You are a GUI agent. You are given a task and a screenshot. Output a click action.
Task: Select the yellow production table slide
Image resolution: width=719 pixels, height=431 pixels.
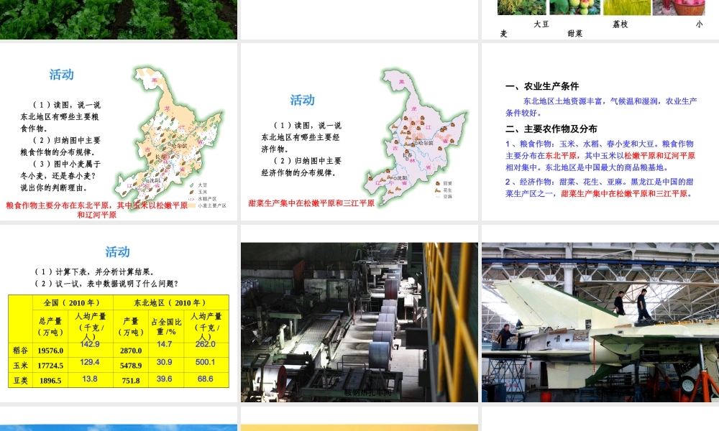pos(119,313)
